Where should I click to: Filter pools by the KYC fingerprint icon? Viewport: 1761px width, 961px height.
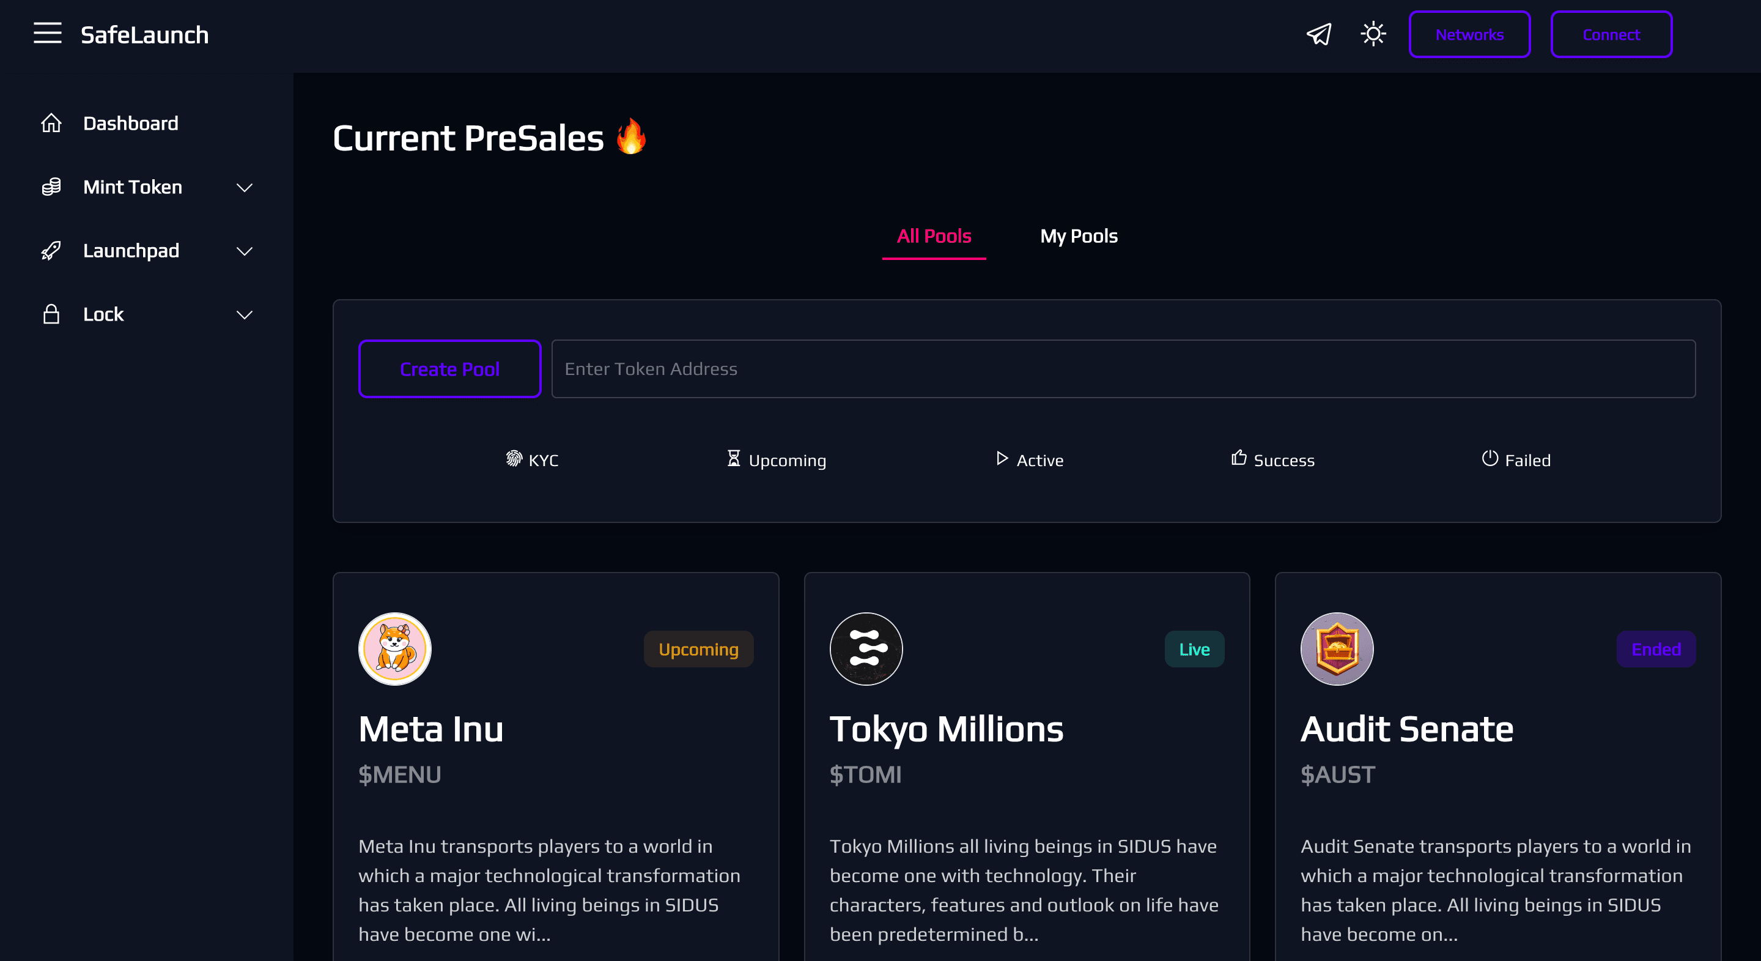[x=514, y=459]
